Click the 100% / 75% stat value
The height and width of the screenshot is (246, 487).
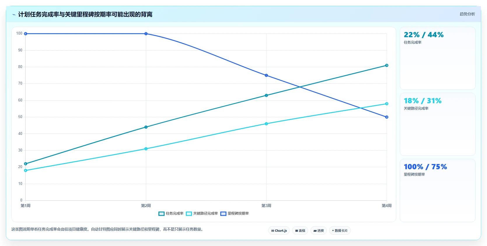point(425,167)
